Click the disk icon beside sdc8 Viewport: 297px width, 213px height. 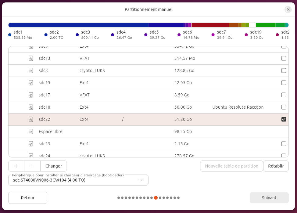(31, 71)
